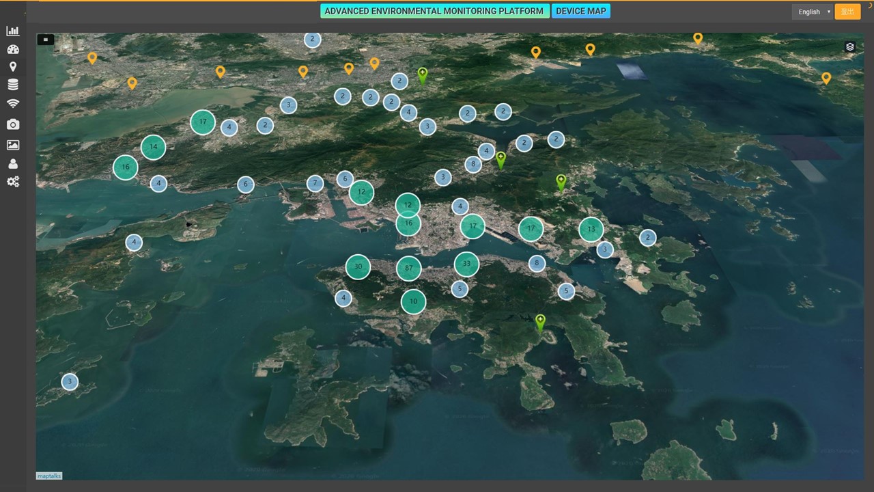The image size is (874, 492).
Task: Open the English language dropdown
Action: (813, 12)
